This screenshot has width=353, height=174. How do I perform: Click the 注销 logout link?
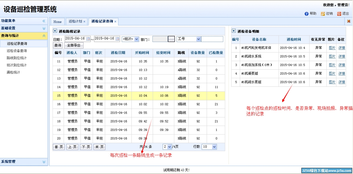329,14
